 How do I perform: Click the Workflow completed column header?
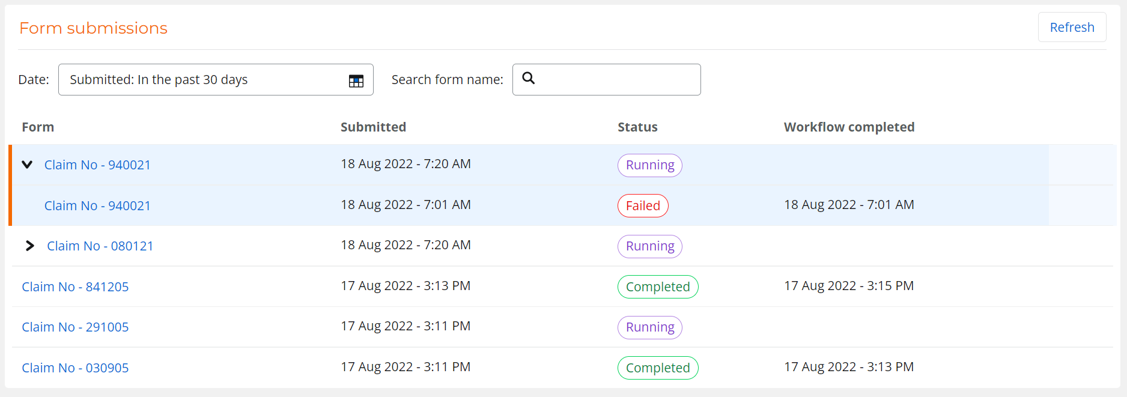click(x=849, y=127)
